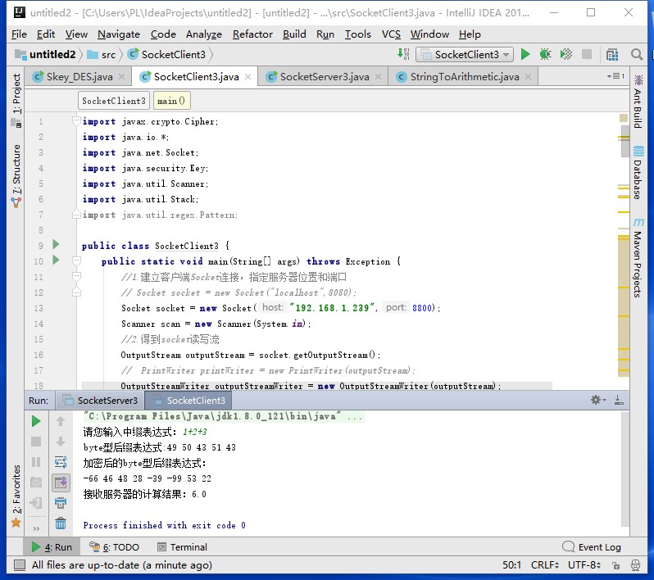This screenshot has width=654, height=580.
Task: Open the SocketClient3 run configuration dropdown
Action: point(466,55)
